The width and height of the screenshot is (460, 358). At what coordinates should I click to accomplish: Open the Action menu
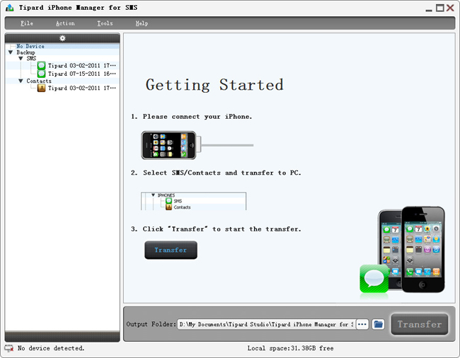point(65,23)
